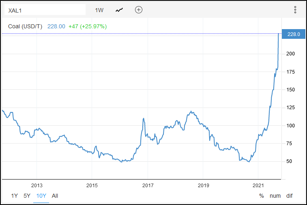Click the 2015 x-axis label
The height and width of the screenshot is (205, 307).
point(92,186)
